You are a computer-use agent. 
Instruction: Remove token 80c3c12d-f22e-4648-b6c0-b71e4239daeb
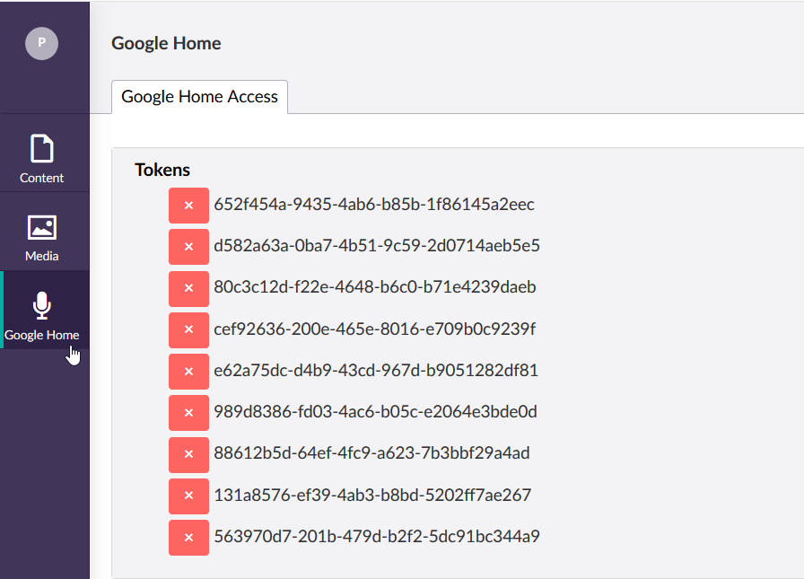188,288
